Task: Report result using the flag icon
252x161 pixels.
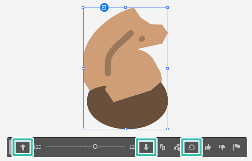Action: [237, 147]
